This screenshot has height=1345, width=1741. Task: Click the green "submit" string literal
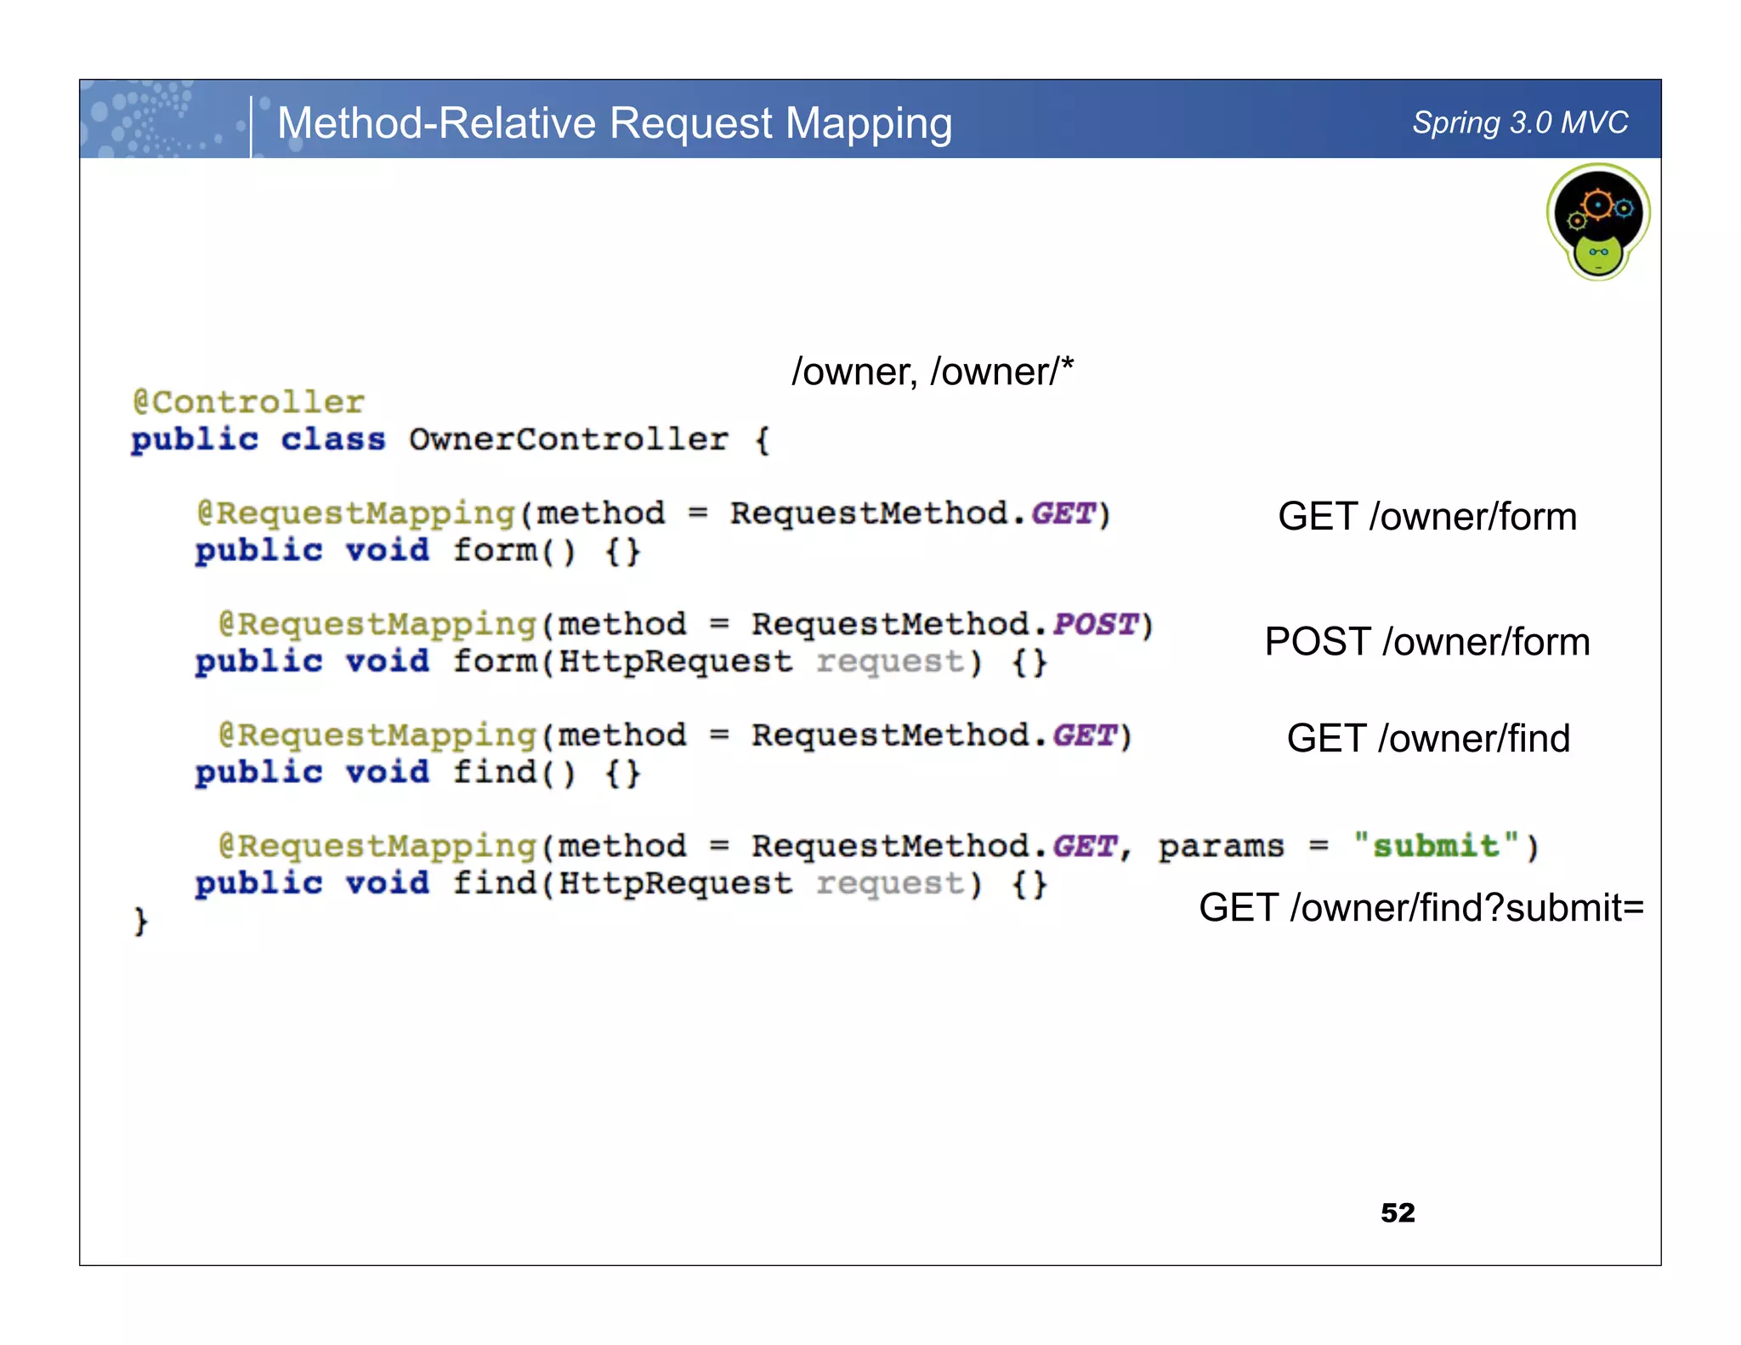(1435, 846)
